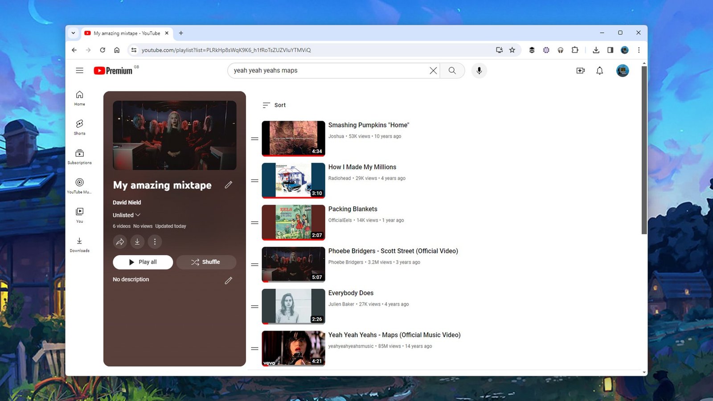Open the Yeah Yeah Yeahs - Maps video title
Screen dimensions: 713x401
coord(394,335)
